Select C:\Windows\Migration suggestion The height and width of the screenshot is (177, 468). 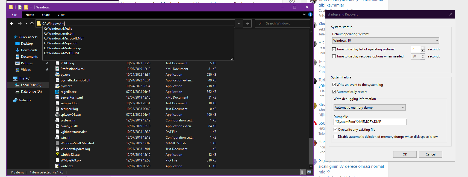pos(60,43)
